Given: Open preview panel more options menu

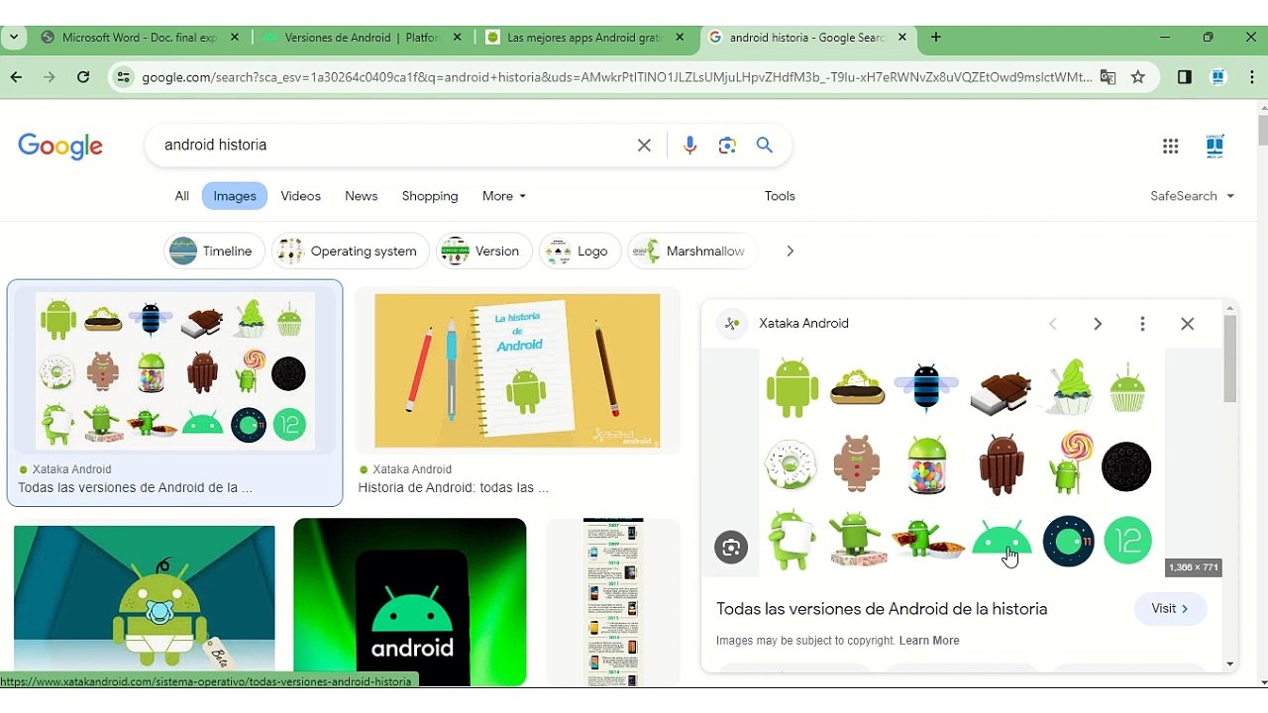Looking at the screenshot, I should click(1142, 324).
